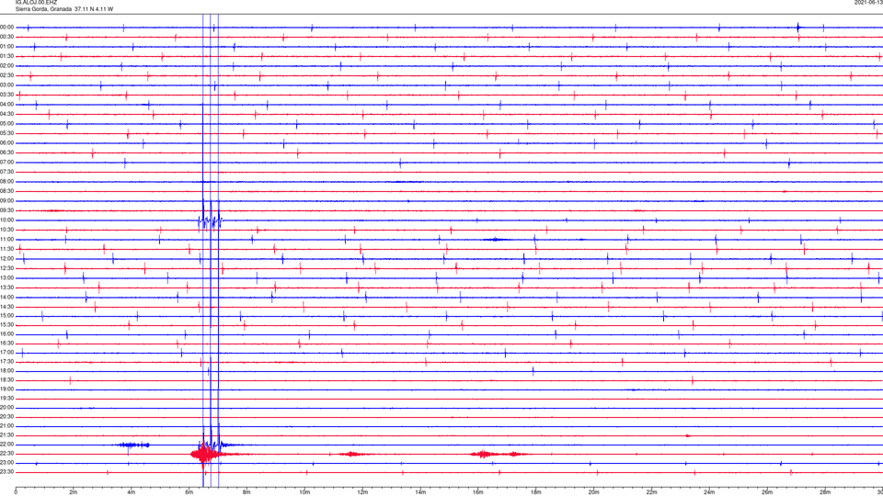Click the station code IG.ALOJ.00.EHZ
This screenshot has width=883, height=496.
click(36, 3)
